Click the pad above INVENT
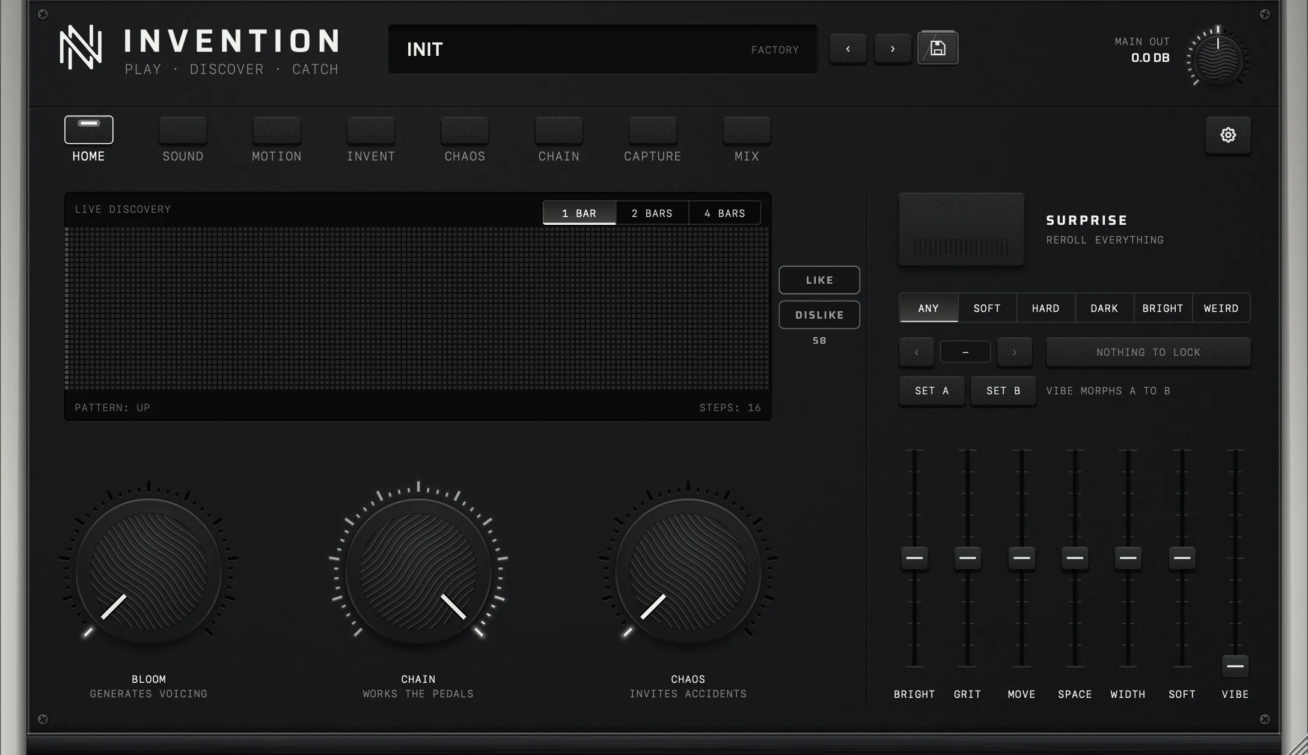The image size is (1308, 755). pyautogui.click(x=371, y=130)
